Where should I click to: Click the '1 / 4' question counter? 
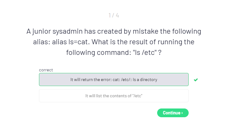click(x=113, y=15)
